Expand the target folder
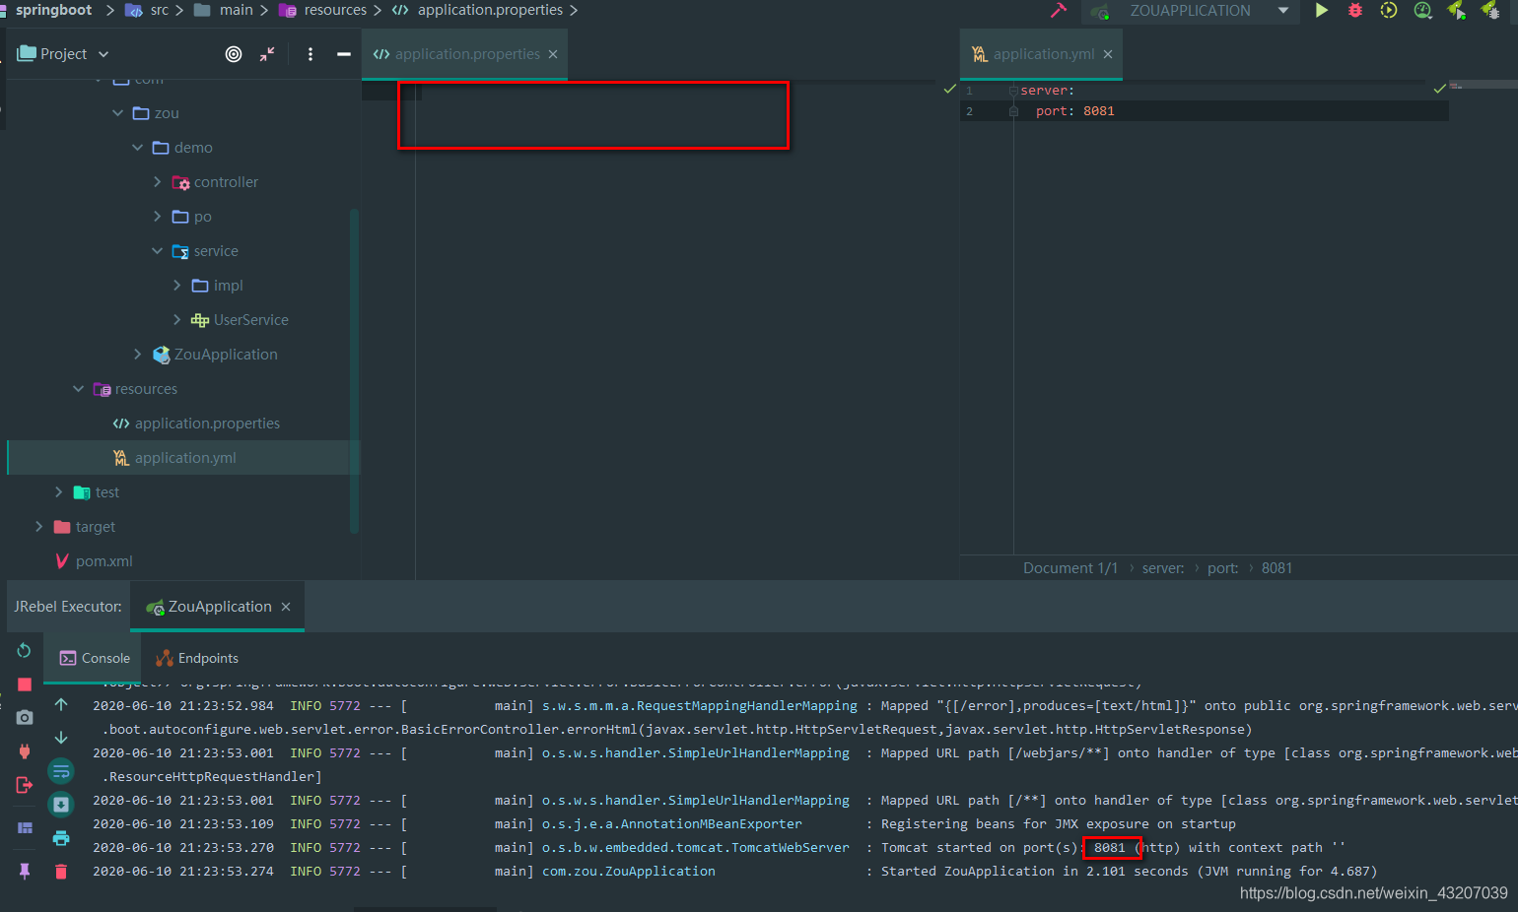The image size is (1518, 912). pyautogui.click(x=39, y=527)
